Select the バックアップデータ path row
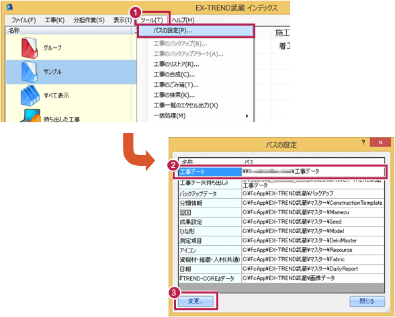This screenshot has height=317, width=395. click(x=281, y=193)
